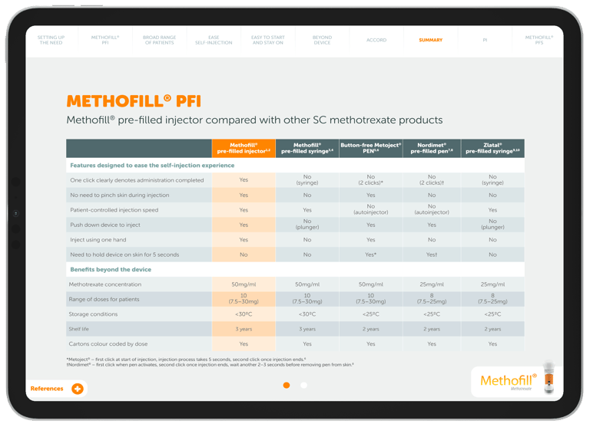Screen dimensions: 590x427
Task: Open the References link text
Action: (47, 389)
